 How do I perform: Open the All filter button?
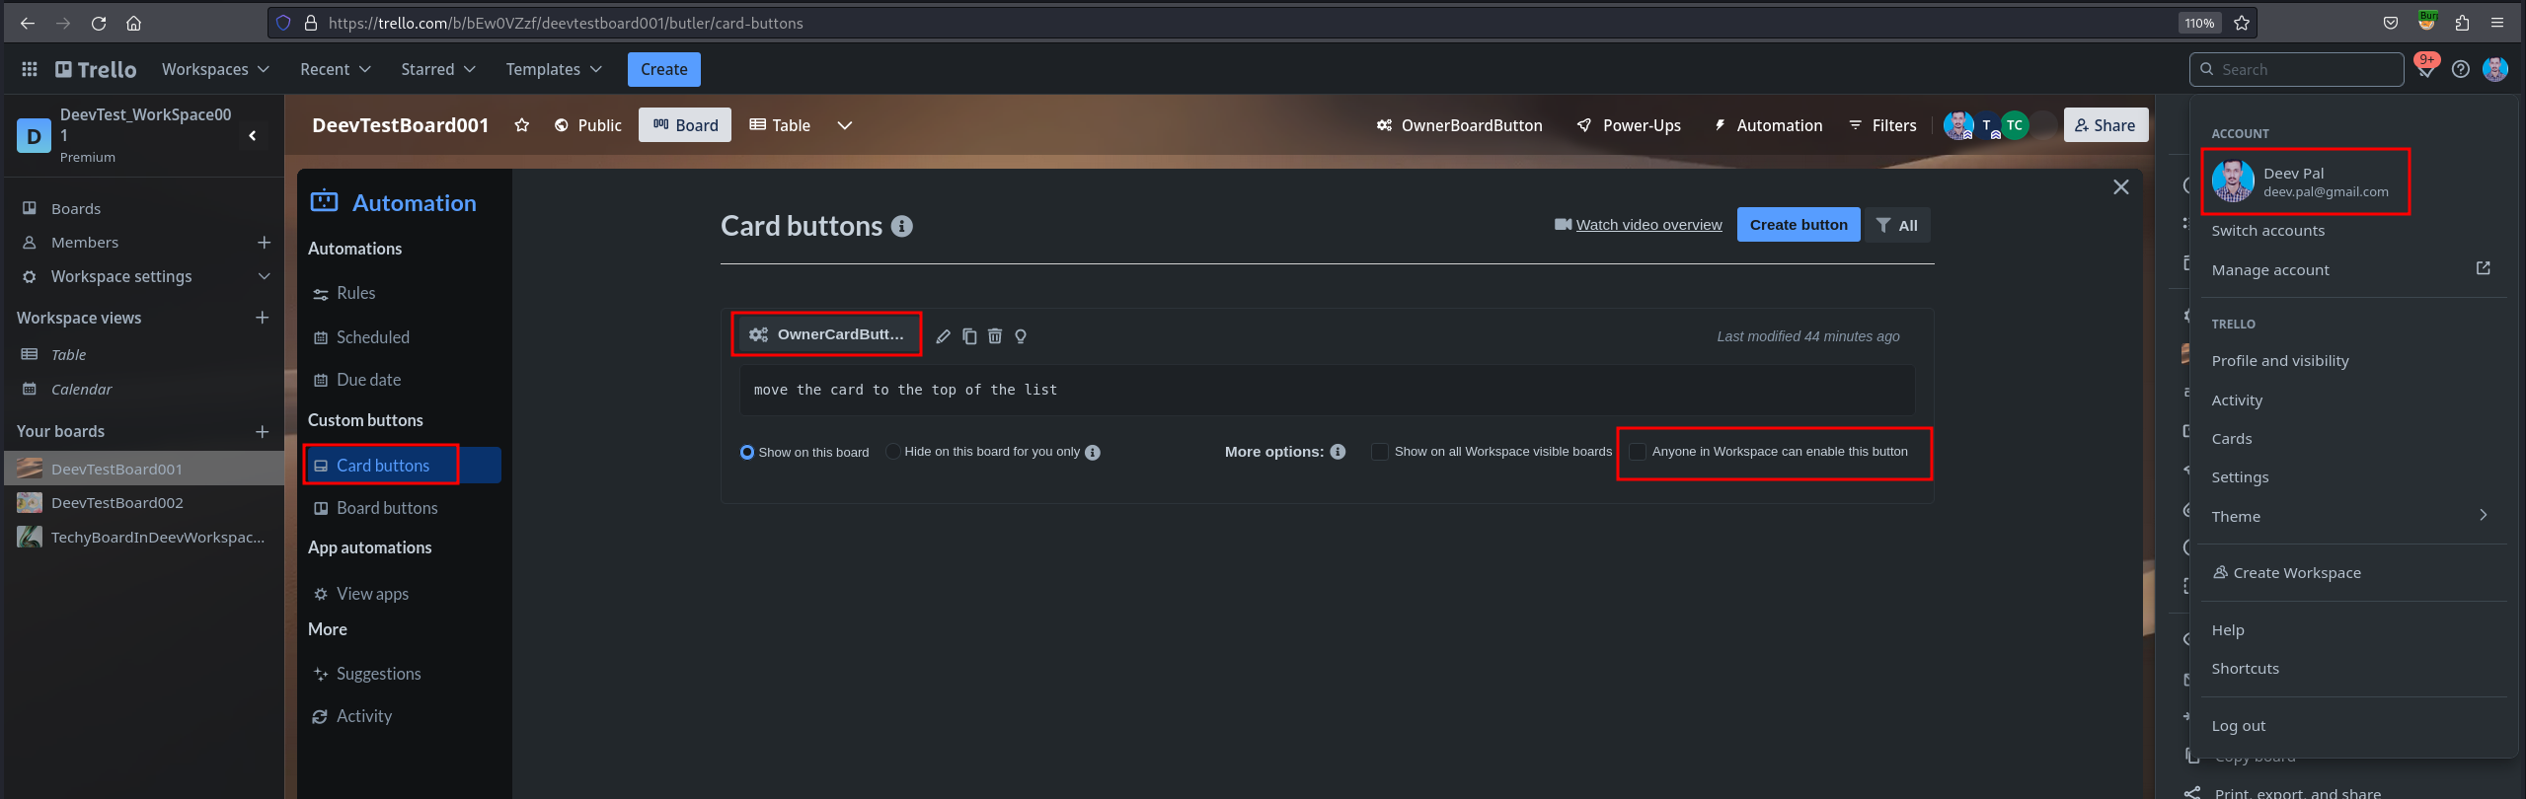click(1897, 225)
